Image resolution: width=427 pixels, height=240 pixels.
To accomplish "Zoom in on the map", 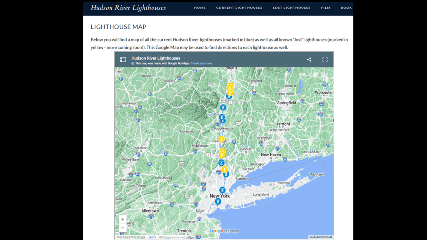I will point(123,219).
